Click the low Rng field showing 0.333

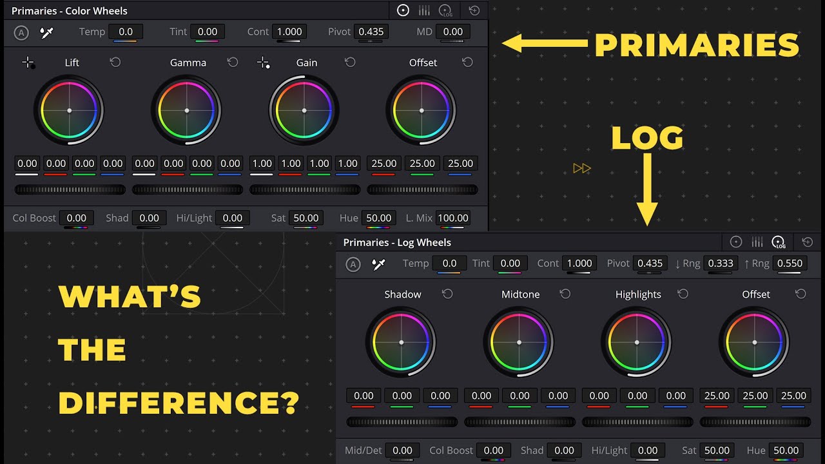(721, 264)
